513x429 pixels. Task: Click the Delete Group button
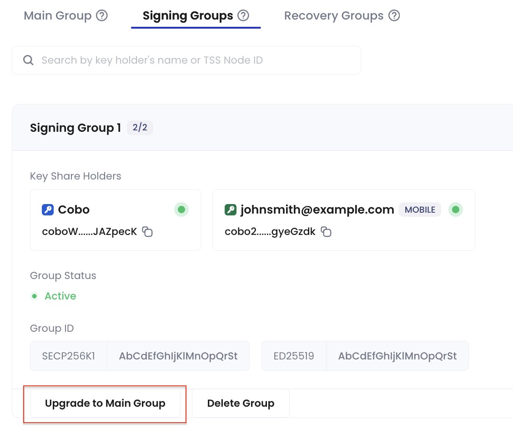point(241,403)
